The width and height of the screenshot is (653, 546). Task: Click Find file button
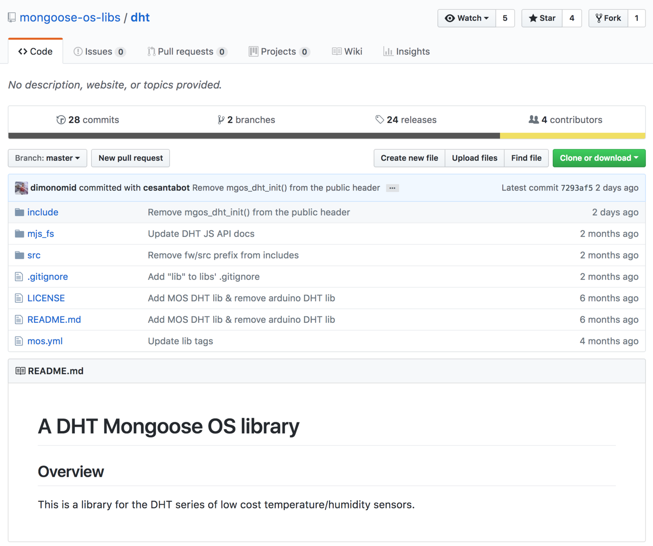click(526, 158)
